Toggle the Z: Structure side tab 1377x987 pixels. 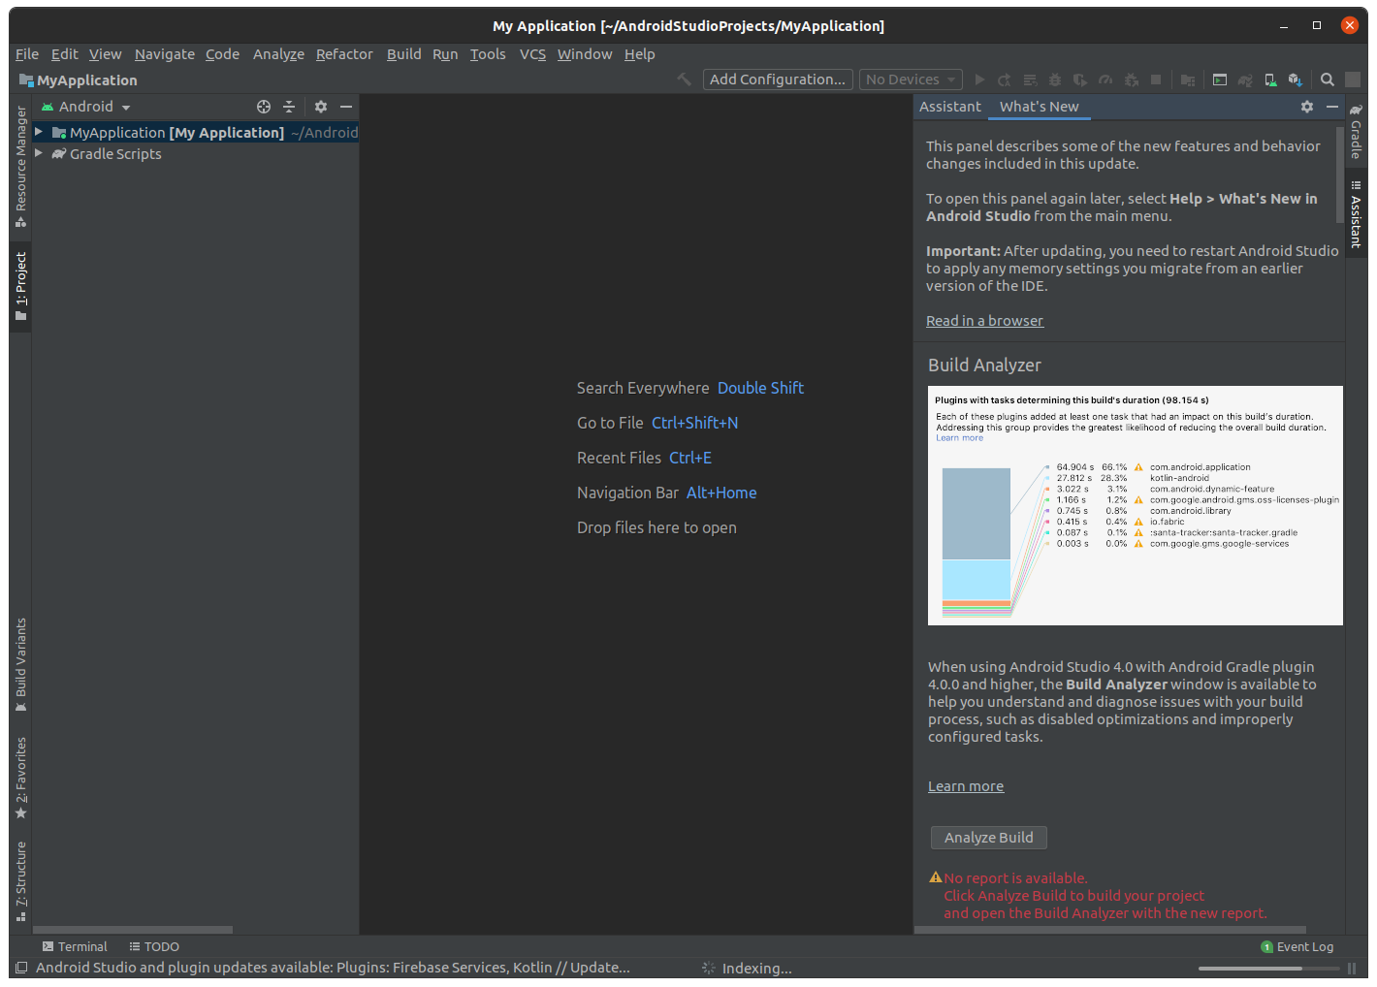pyautogui.click(x=20, y=881)
